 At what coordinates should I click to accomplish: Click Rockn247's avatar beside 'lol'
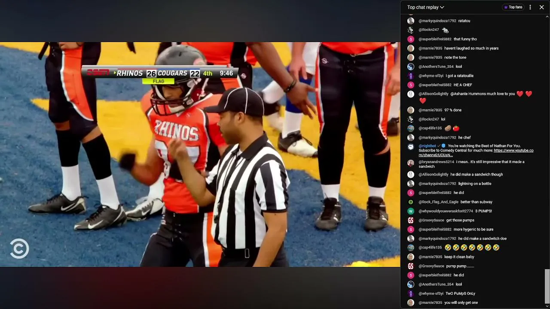click(411, 119)
